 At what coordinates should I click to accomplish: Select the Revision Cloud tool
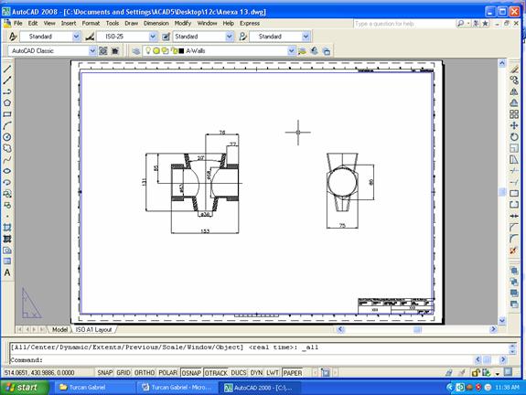(x=7, y=148)
